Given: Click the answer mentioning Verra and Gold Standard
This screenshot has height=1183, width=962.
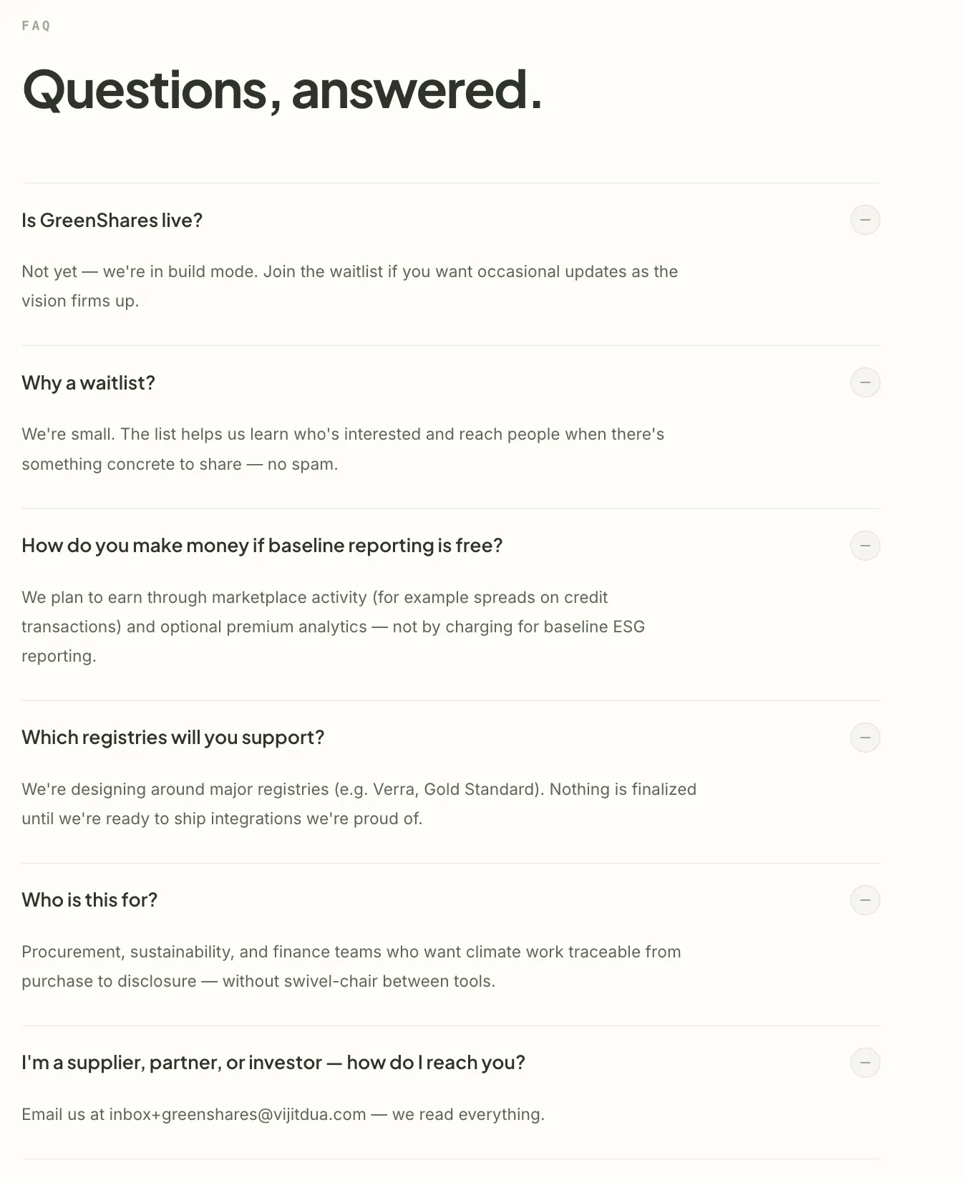Looking at the screenshot, I should 359,803.
